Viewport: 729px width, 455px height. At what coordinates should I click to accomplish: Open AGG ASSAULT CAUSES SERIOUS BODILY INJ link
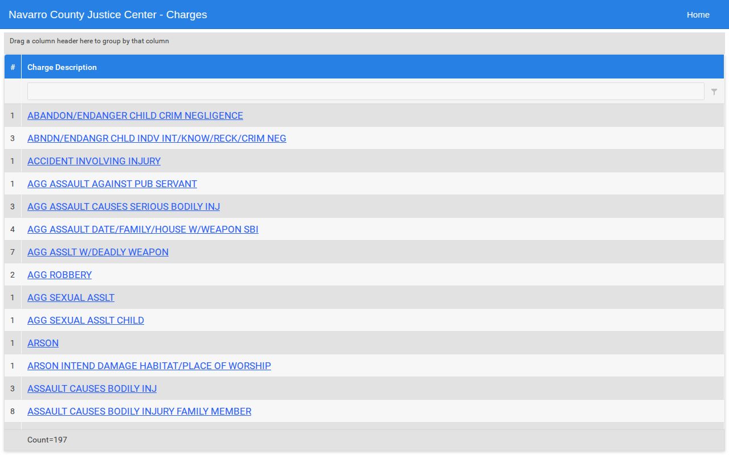124,206
